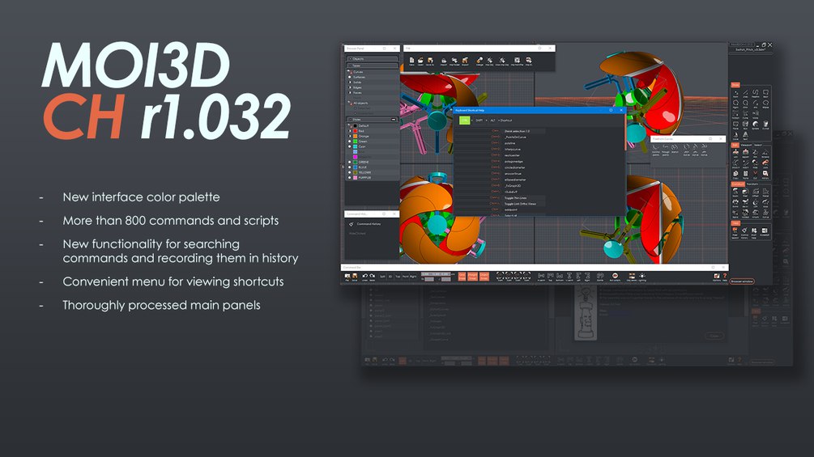The image size is (814, 457).
Task: Open the Construct tab
Action: pyautogui.click(x=738, y=184)
